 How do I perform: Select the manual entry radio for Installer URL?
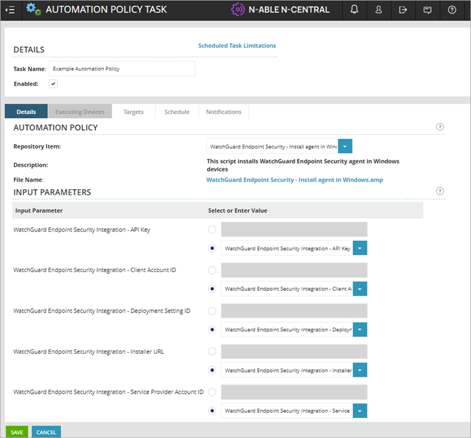[212, 351]
